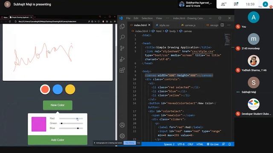Click the New Color button
Image resolution: width=273 pixels, height=153 pixels.
coord(58,105)
